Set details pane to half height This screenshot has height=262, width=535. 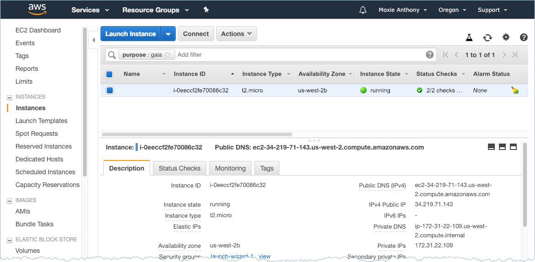[x=502, y=147]
